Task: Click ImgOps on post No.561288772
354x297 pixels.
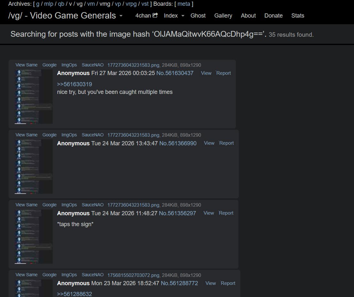Action: pyautogui.click(x=69, y=275)
